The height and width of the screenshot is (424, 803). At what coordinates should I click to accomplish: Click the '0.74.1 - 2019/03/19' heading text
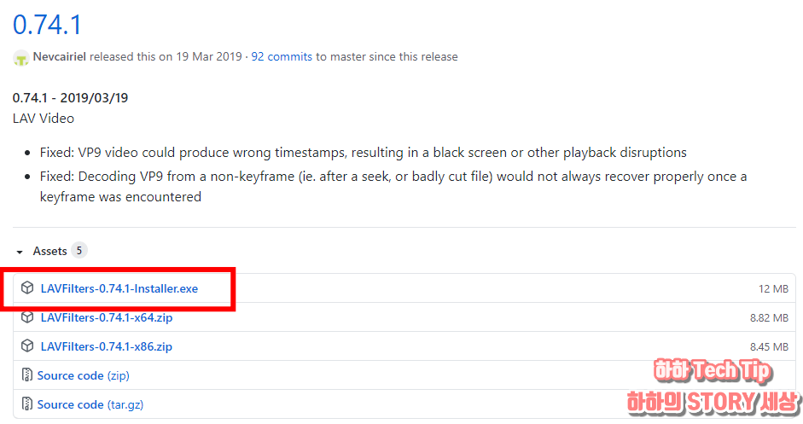coord(70,98)
